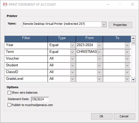The image size is (139, 123).
Task: Click Equal type in Term row
Action: 54,52
